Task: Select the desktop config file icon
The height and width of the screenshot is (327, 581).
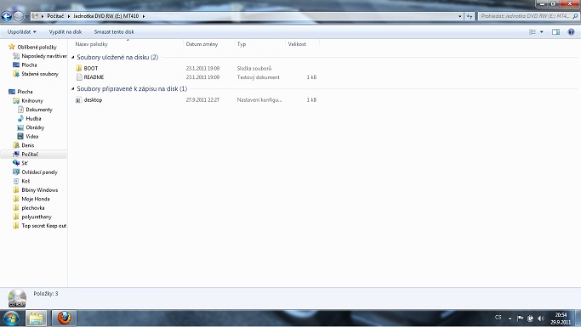Action: [78, 100]
